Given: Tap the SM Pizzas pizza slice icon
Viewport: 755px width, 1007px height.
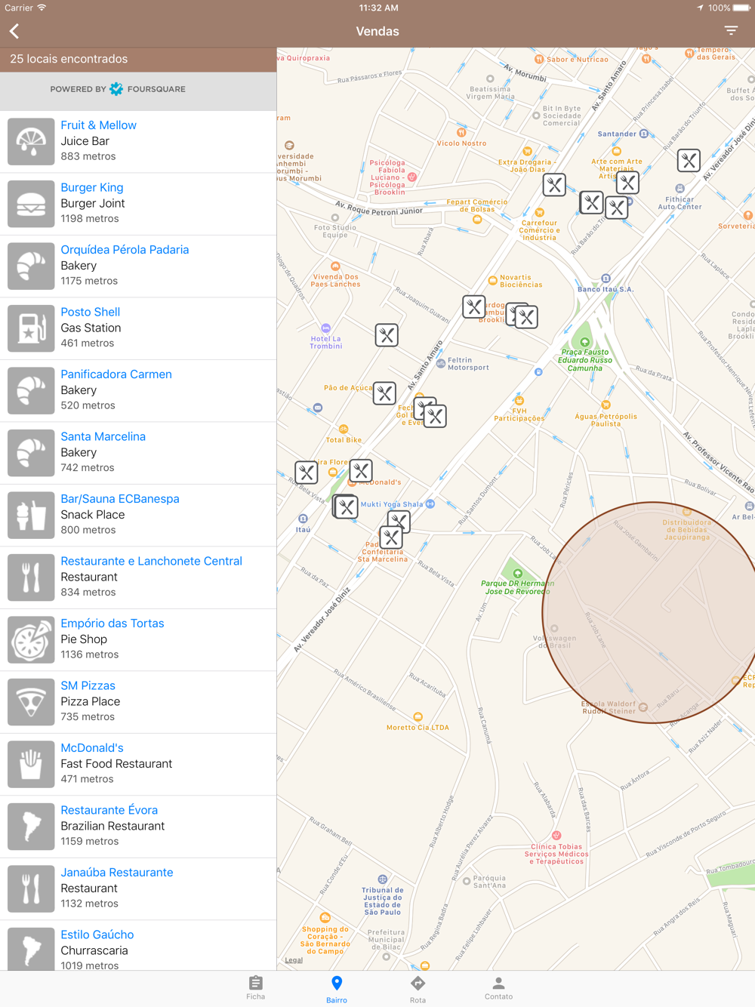Looking at the screenshot, I should click(x=31, y=702).
